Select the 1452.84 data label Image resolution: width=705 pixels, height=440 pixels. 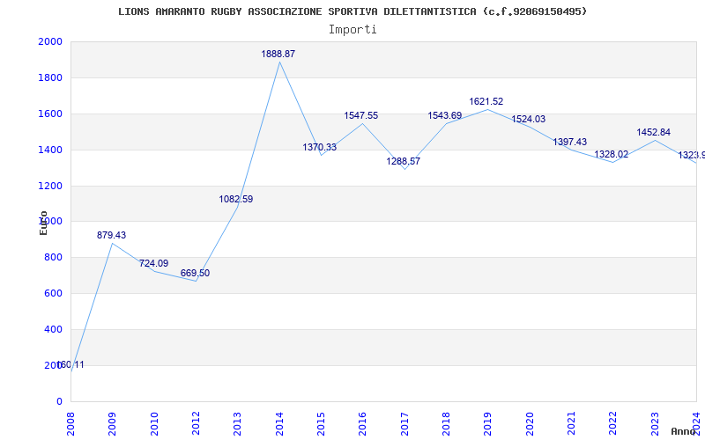click(653, 133)
